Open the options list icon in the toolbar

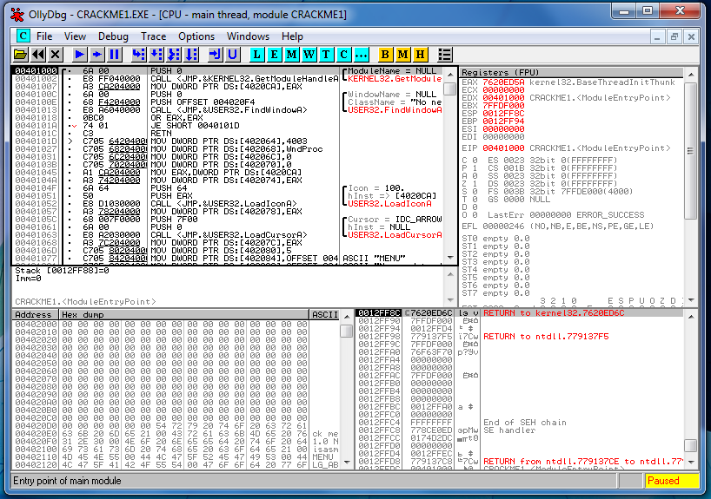point(445,55)
